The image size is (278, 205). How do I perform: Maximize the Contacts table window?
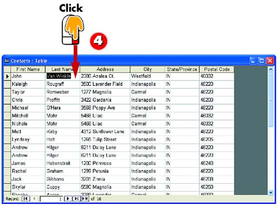(261, 61)
